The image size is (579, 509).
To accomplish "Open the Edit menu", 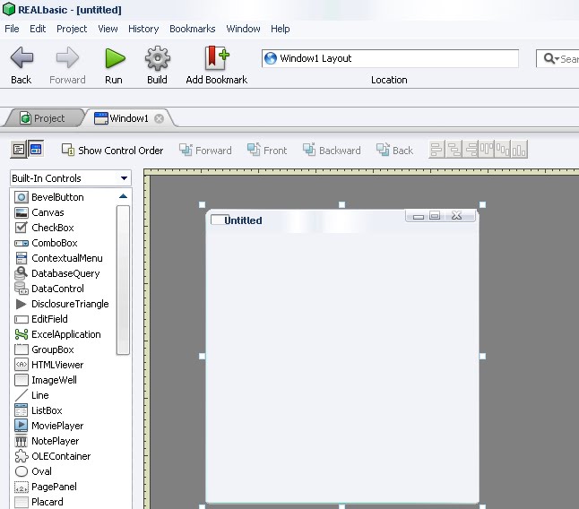I will (x=38, y=29).
